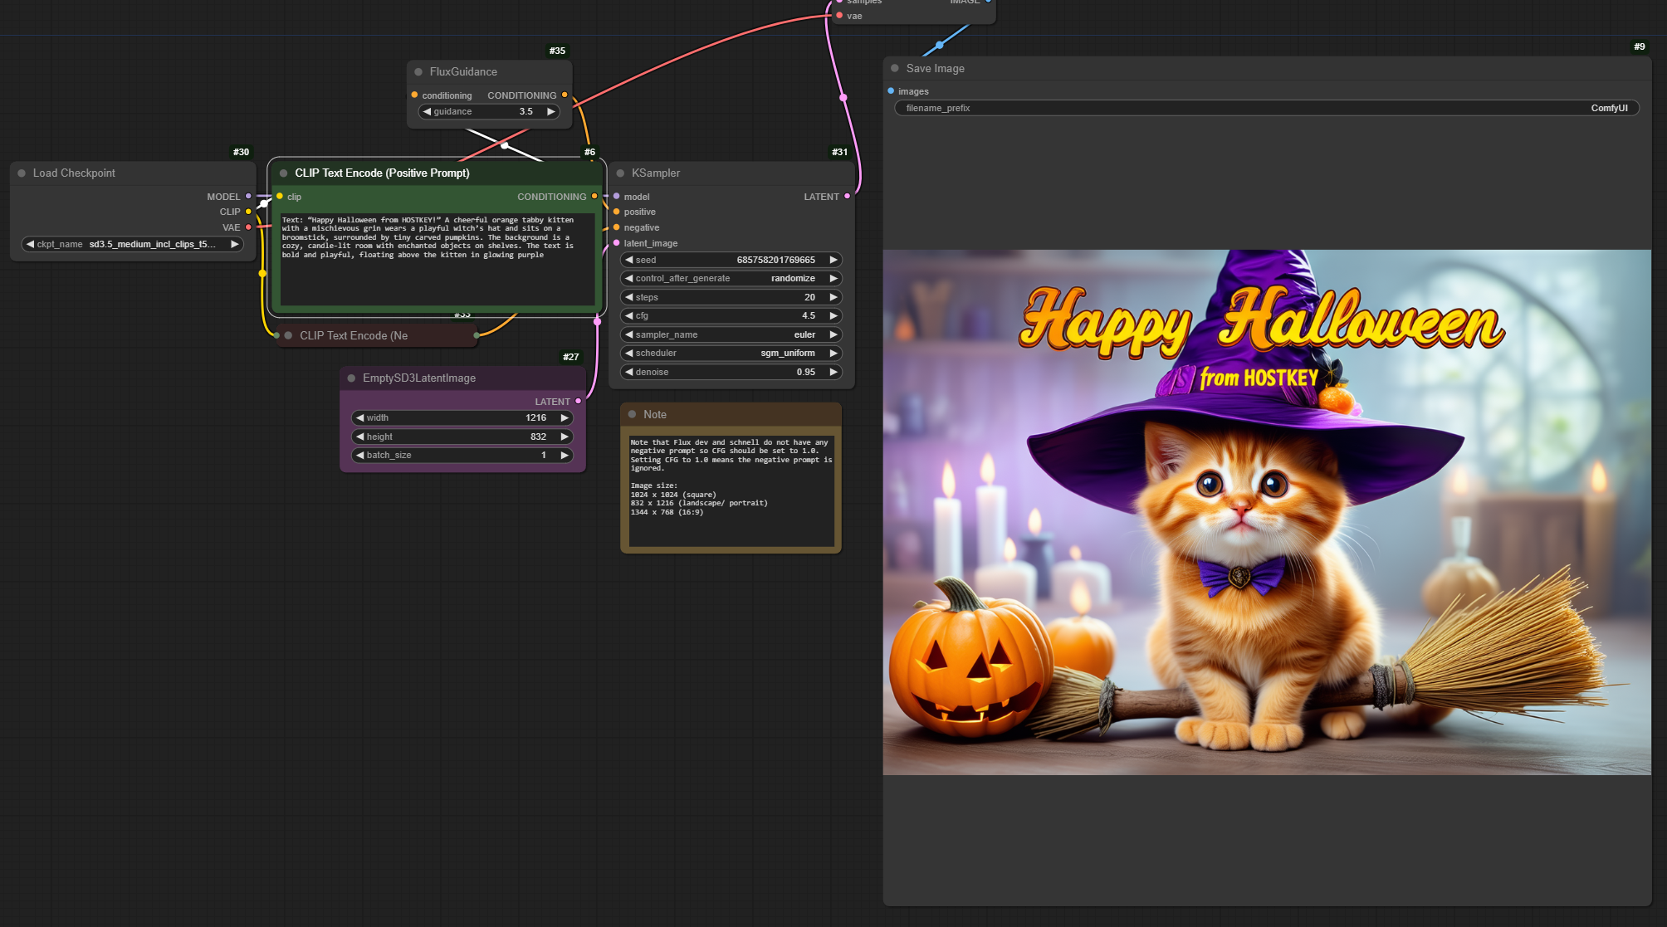Change control_after_generate randomize option
Viewport: 1667px width, 927px height.
point(731,279)
